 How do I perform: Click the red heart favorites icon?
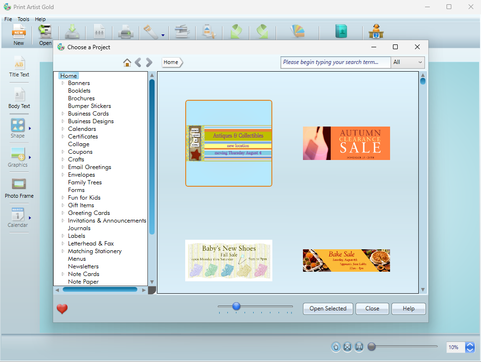point(62,309)
